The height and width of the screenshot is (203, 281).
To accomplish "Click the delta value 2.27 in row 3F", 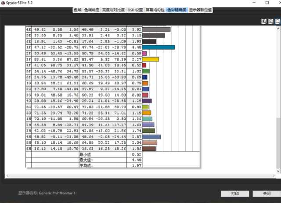I will (x=137, y=59).
